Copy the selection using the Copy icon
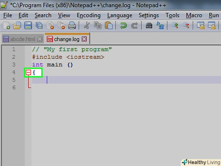 click(98, 26)
